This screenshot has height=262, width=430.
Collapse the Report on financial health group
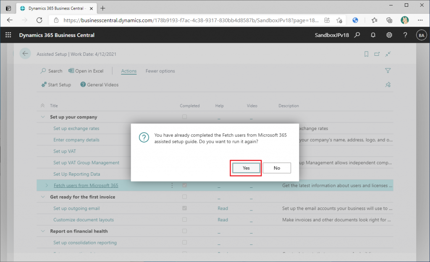point(43,231)
